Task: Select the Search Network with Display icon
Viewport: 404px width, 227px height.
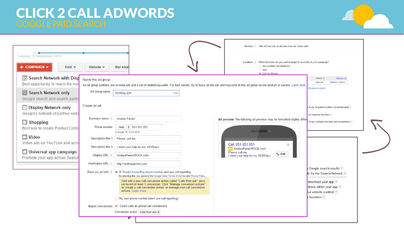Action: tap(25, 78)
